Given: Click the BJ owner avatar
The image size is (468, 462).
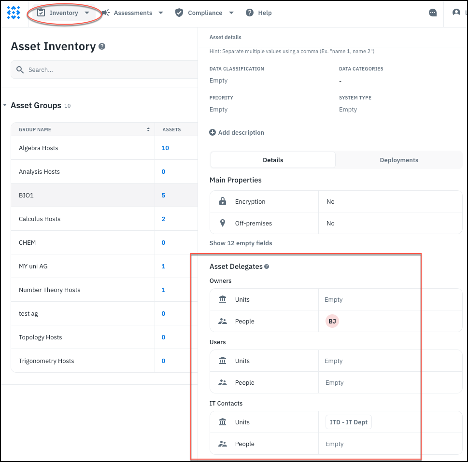Looking at the screenshot, I should pyautogui.click(x=332, y=322).
